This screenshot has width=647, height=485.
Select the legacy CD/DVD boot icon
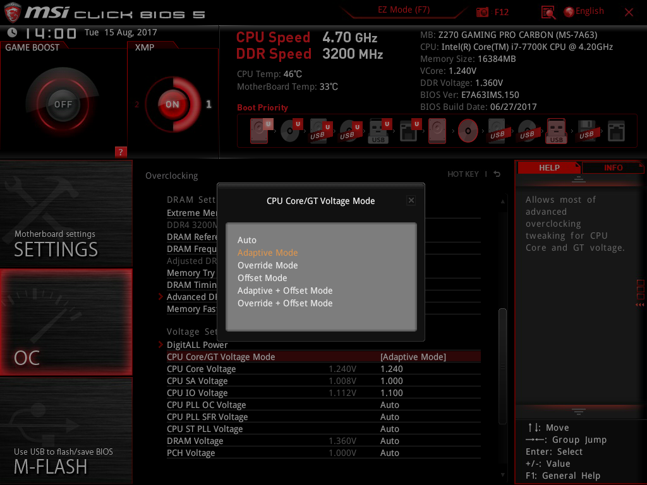[x=468, y=131]
